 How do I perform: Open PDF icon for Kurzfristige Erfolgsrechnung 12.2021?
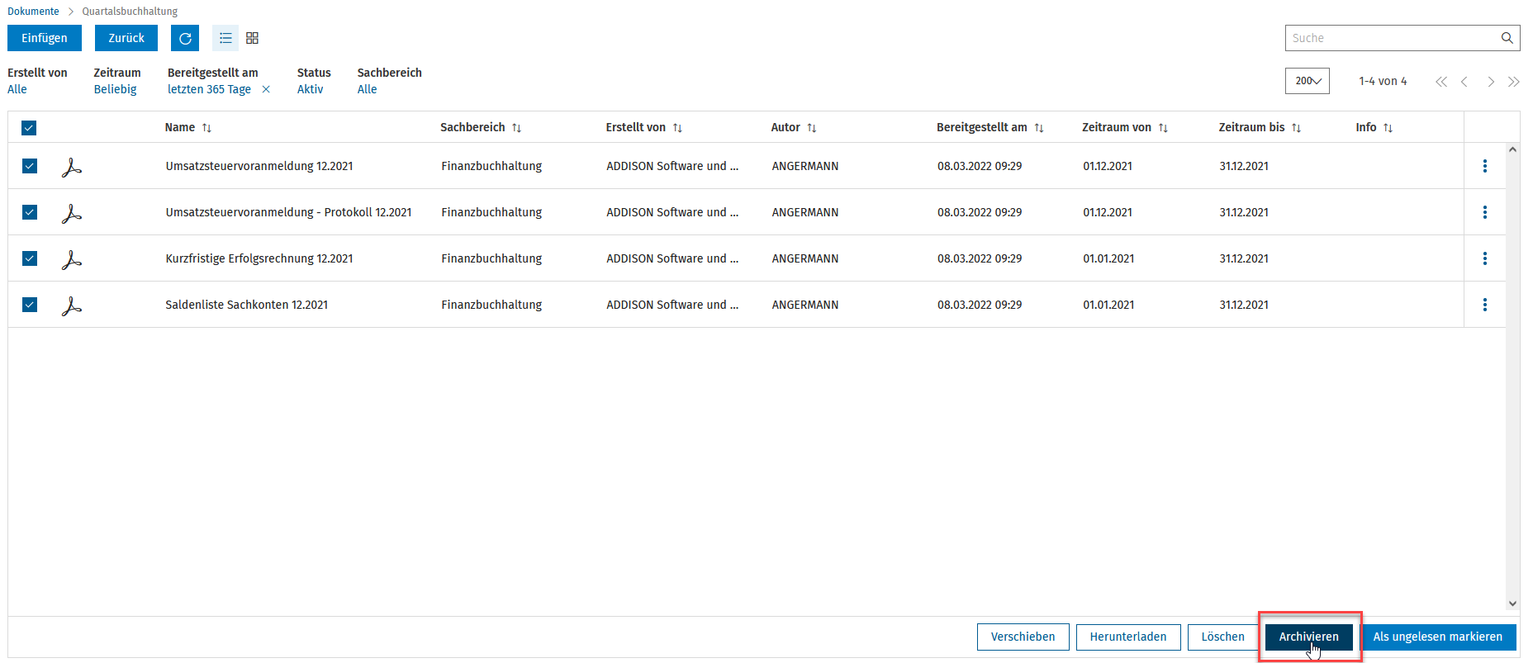click(72, 259)
